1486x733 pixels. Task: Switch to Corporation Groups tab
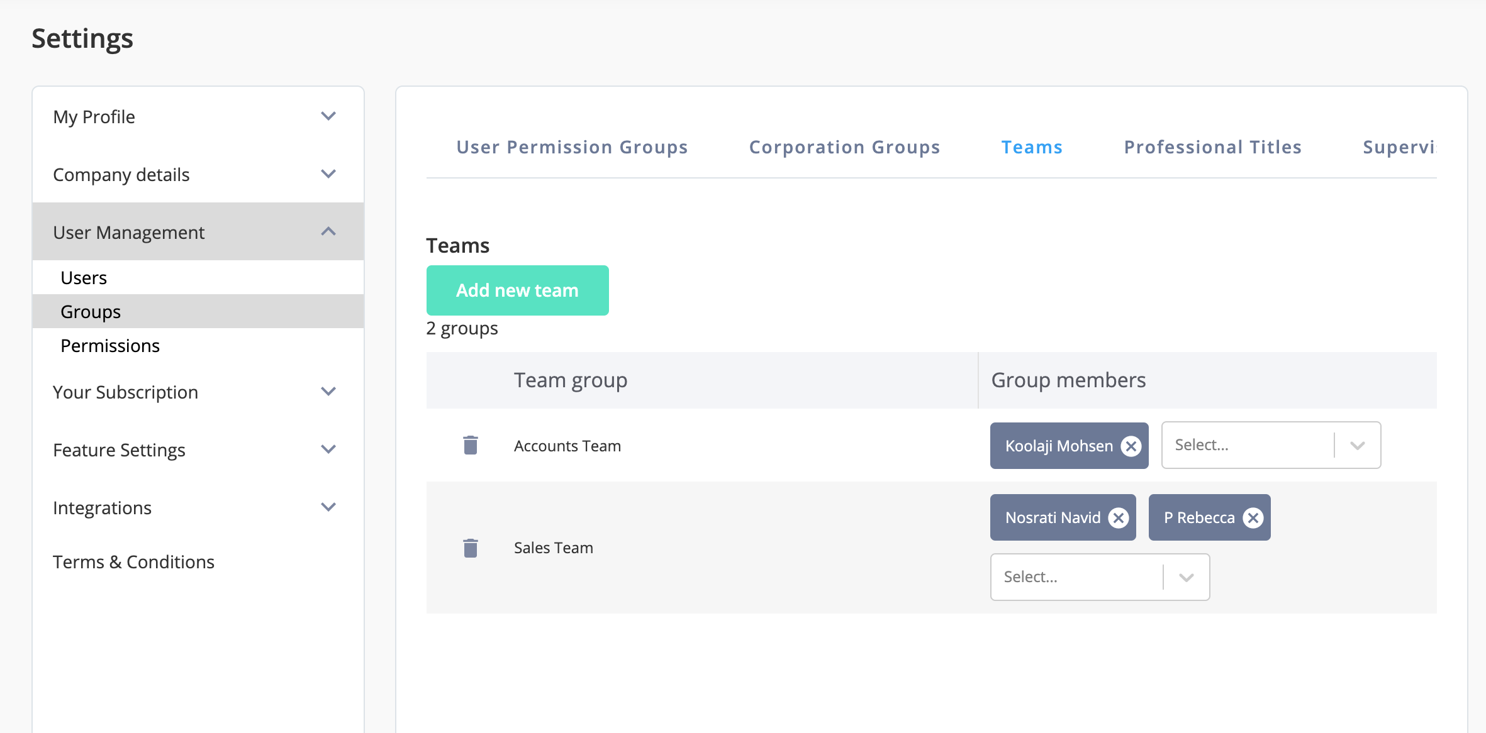[844, 147]
